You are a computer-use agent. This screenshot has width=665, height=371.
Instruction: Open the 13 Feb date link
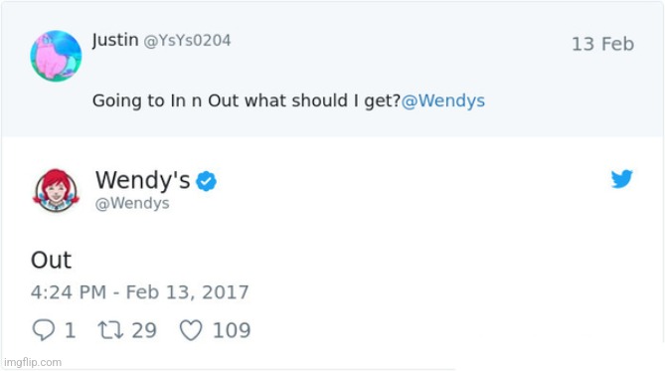click(602, 44)
